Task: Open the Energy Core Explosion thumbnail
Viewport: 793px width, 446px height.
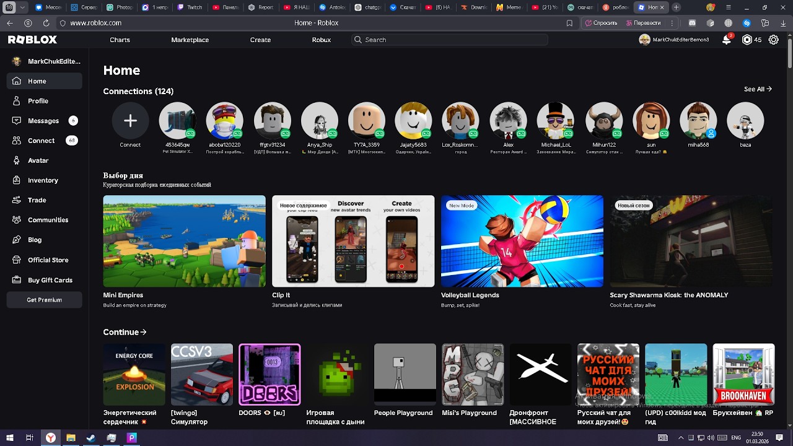Action: [x=134, y=375]
